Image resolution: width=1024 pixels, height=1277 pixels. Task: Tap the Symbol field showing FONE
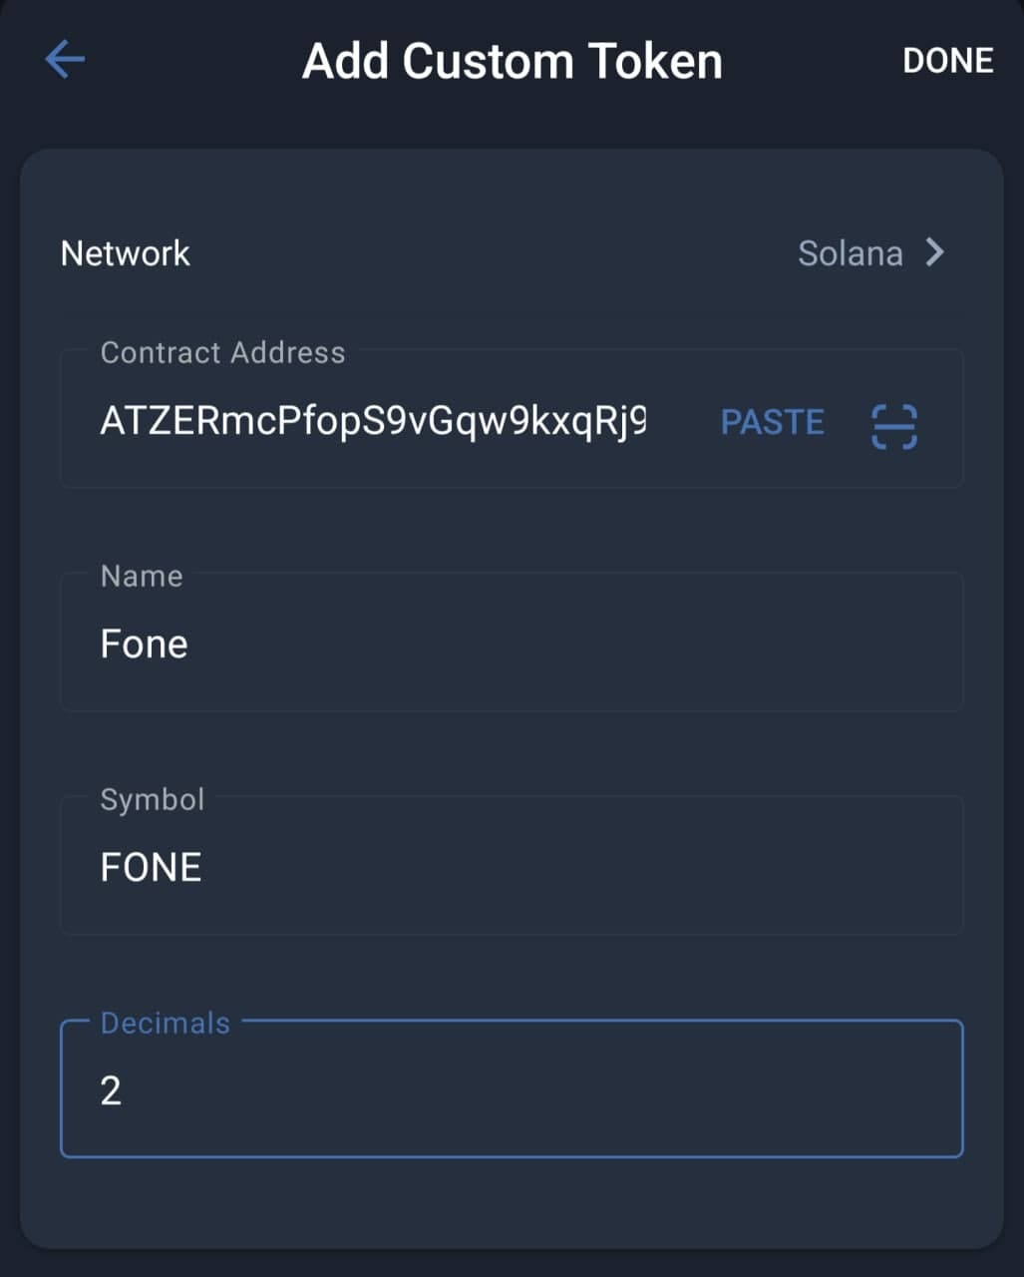pyautogui.click(x=512, y=867)
